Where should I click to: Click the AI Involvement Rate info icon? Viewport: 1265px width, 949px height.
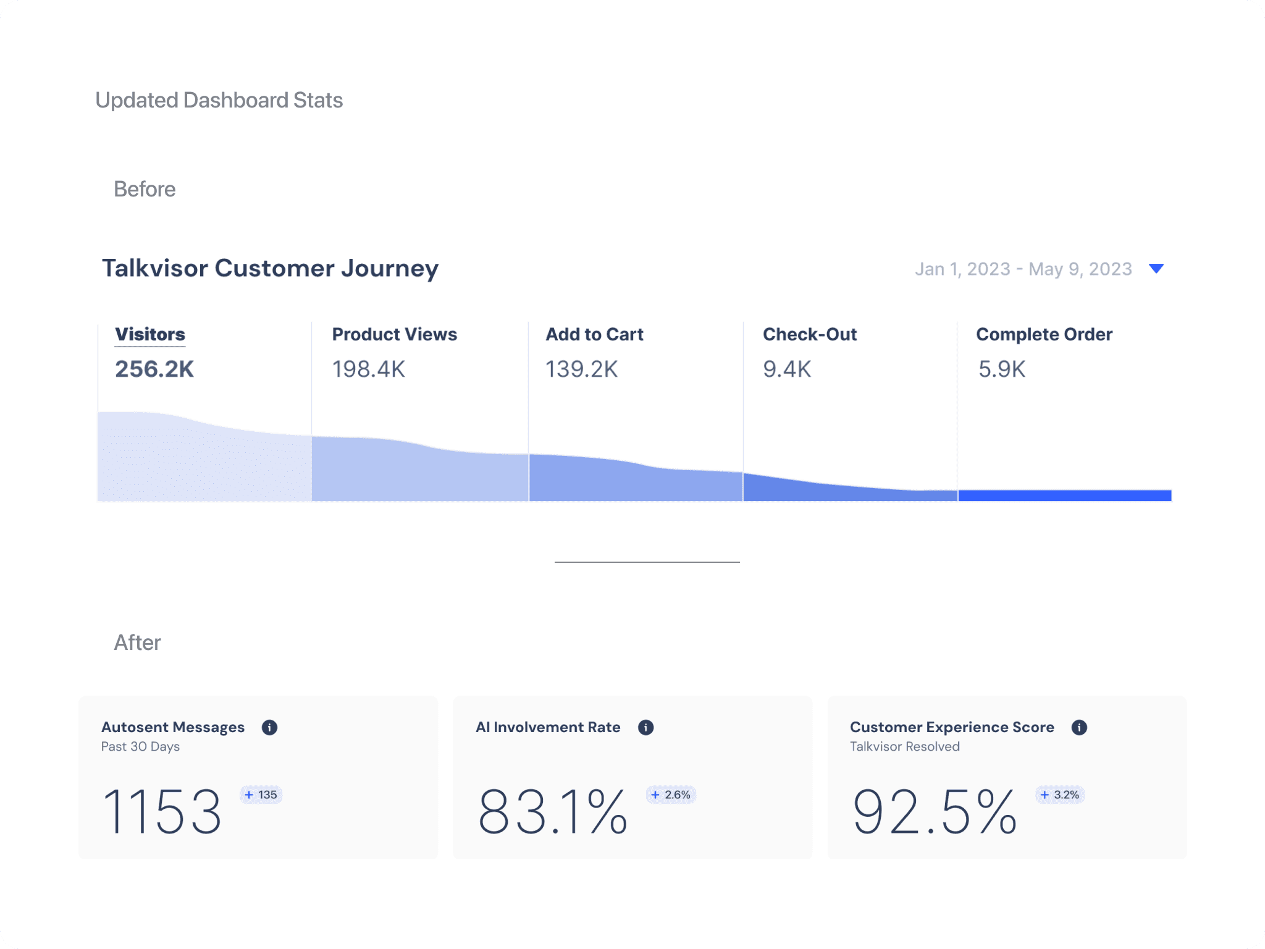645,727
